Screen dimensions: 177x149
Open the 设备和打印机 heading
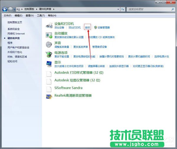pyautogui.click(x=64, y=24)
